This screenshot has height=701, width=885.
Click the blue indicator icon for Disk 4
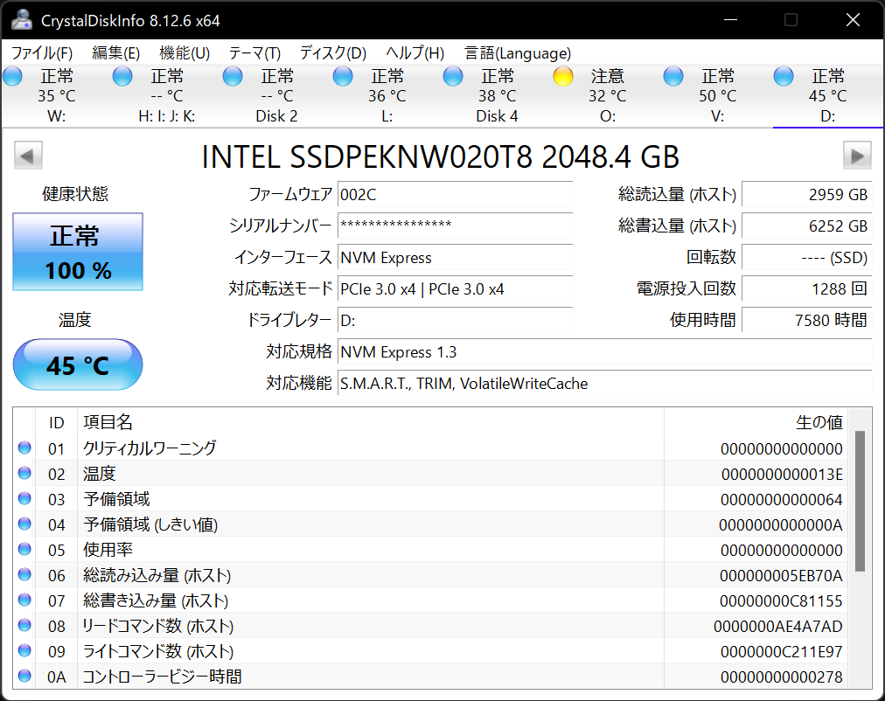453,76
